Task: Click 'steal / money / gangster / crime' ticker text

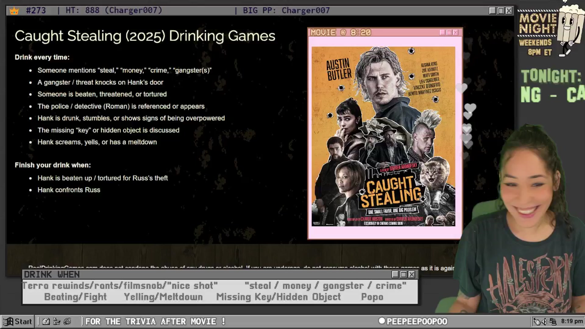Action: click(325, 286)
